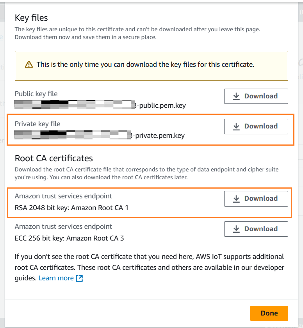Click the RSA 2048 bit key label

click(71, 208)
